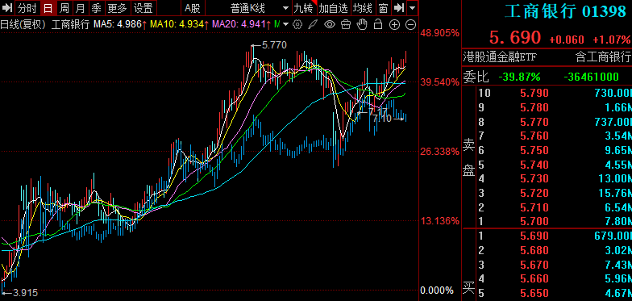Viewport: 632px width, 301px height.
Task: Click the MA10 yellow indicator label
Action: point(174,24)
